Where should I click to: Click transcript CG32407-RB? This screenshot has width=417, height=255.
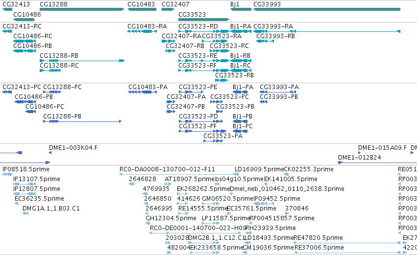coord(185,46)
